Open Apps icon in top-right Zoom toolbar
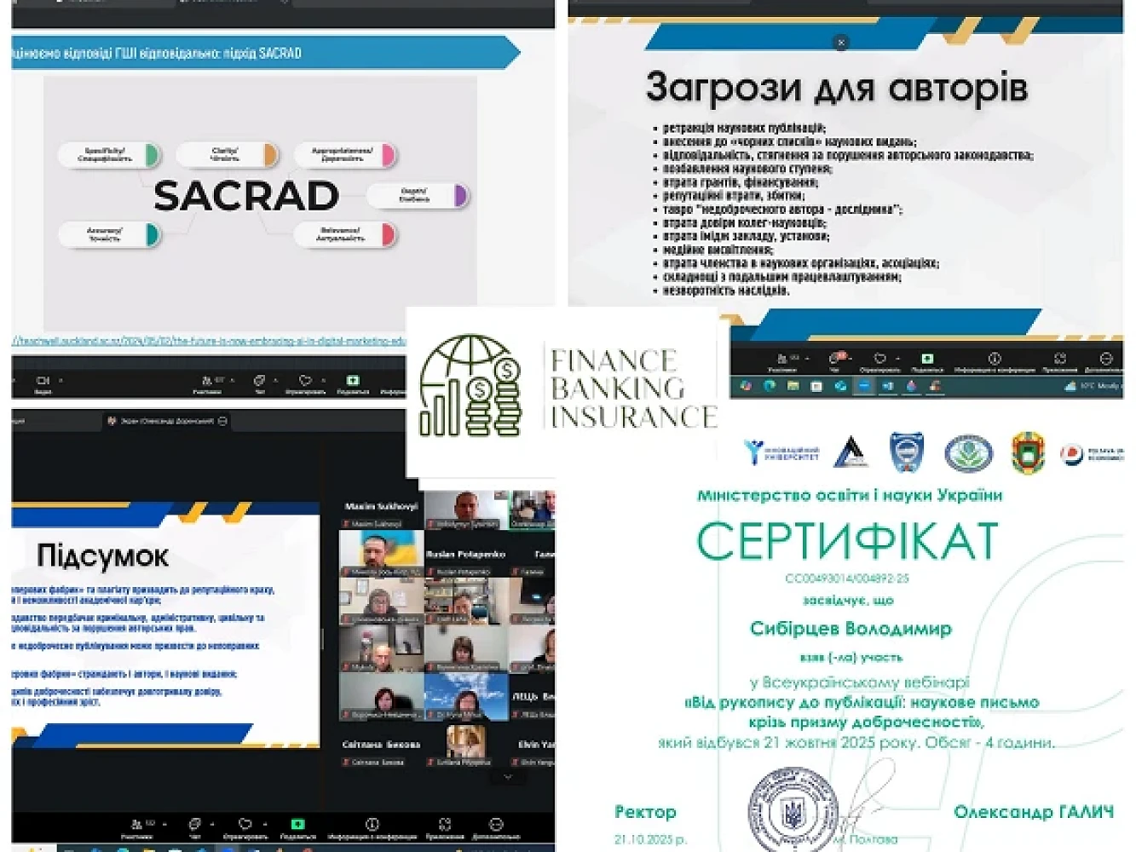The height and width of the screenshot is (852, 1136). pyautogui.click(x=1059, y=359)
